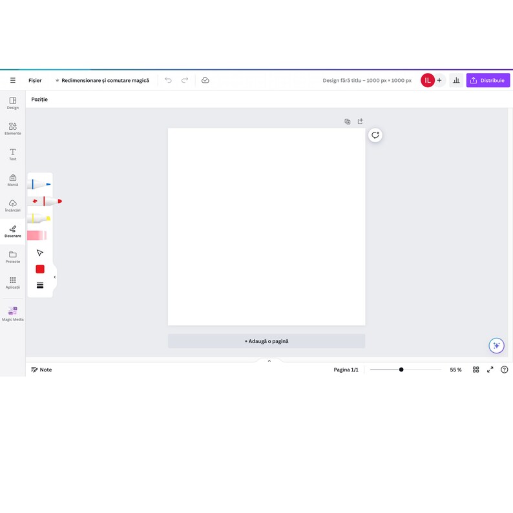The height and width of the screenshot is (513, 513).
Task: Click the Poziție button
Action: [x=39, y=99]
